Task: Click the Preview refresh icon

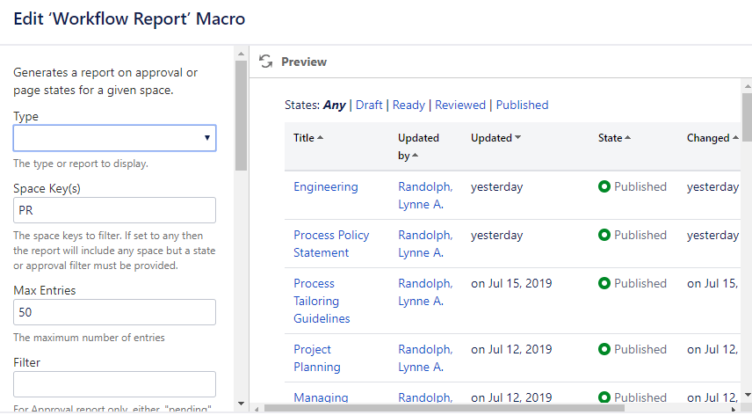Action: pos(266,62)
